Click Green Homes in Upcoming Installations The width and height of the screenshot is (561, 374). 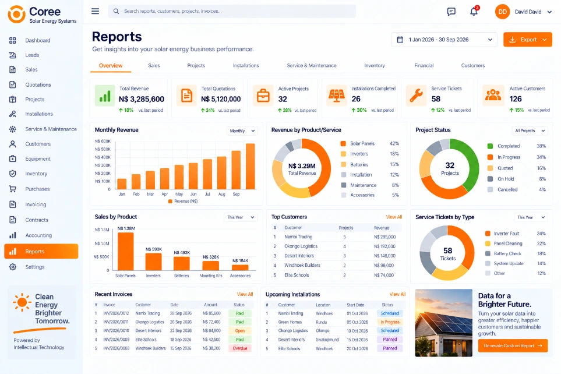click(290, 322)
